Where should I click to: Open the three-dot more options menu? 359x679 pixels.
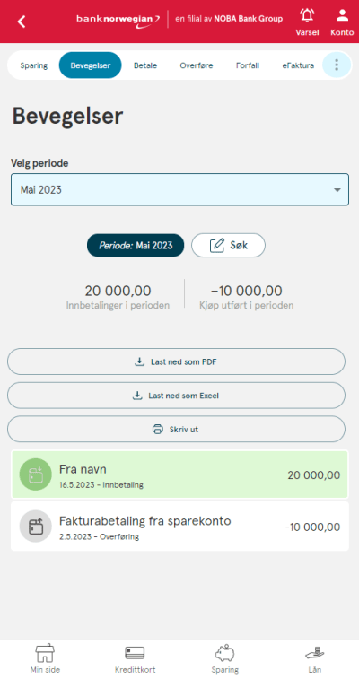pyautogui.click(x=337, y=65)
